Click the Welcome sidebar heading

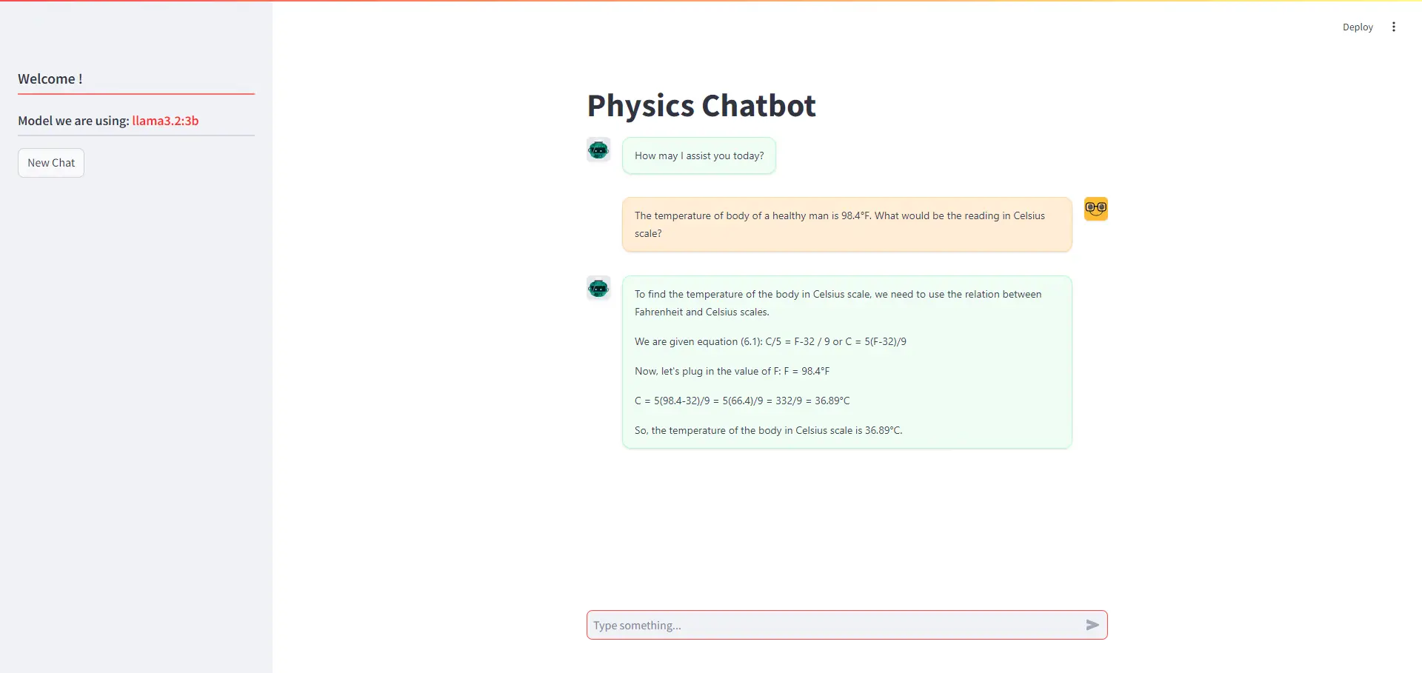click(x=50, y=78)
